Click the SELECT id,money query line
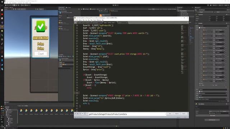The image size is (230, 129). (116, 33)
